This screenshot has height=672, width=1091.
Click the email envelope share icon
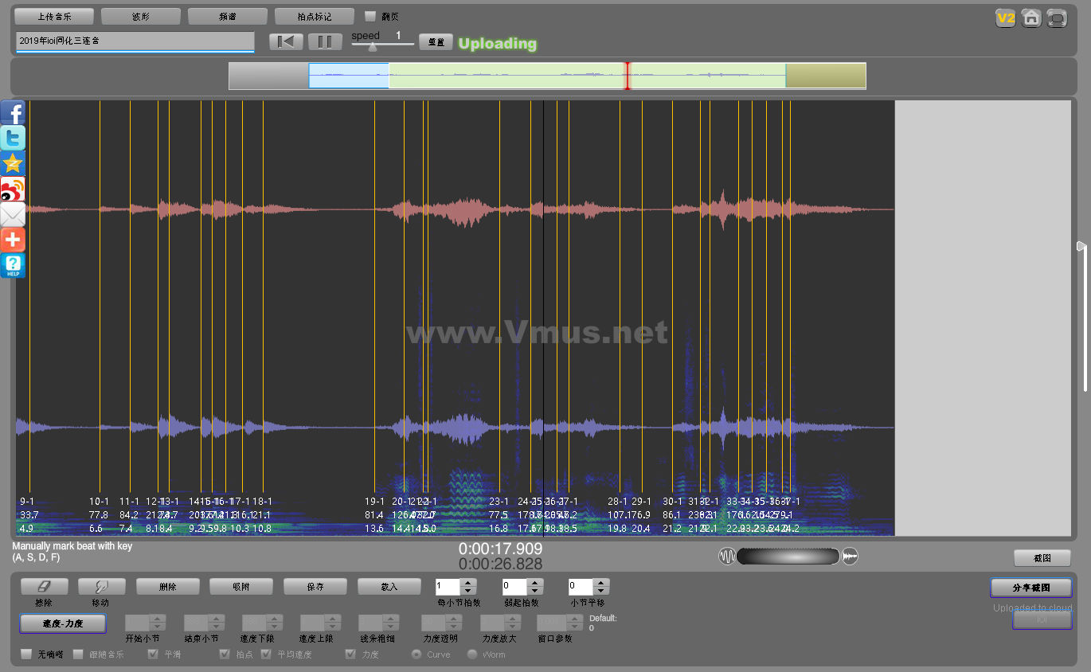[13, 215]
